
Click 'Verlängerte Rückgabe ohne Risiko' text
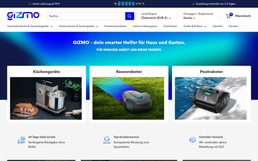click(x=46, y=145)
